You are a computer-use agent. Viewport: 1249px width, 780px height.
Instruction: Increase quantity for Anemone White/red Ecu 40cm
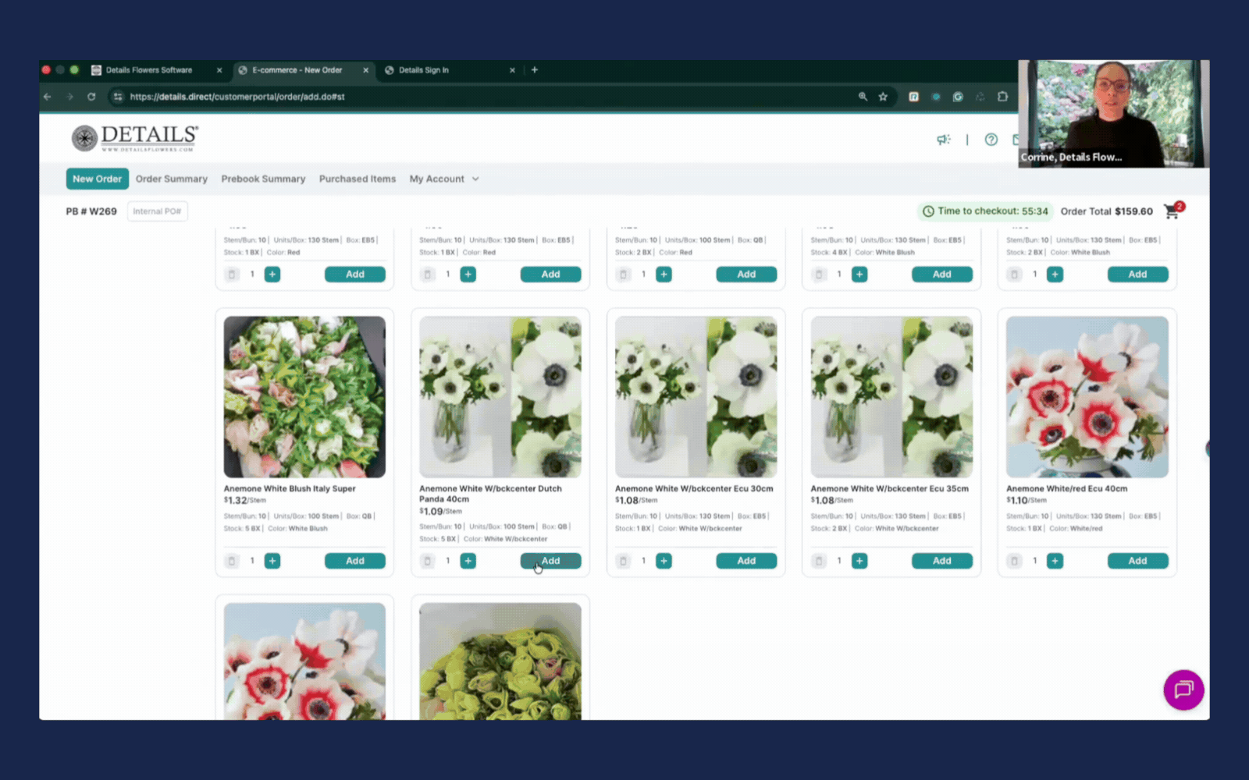[x=1055, y=561]
